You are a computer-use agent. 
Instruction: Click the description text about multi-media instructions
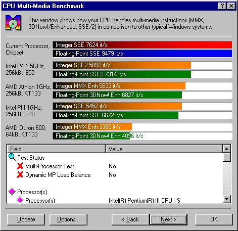120,23
